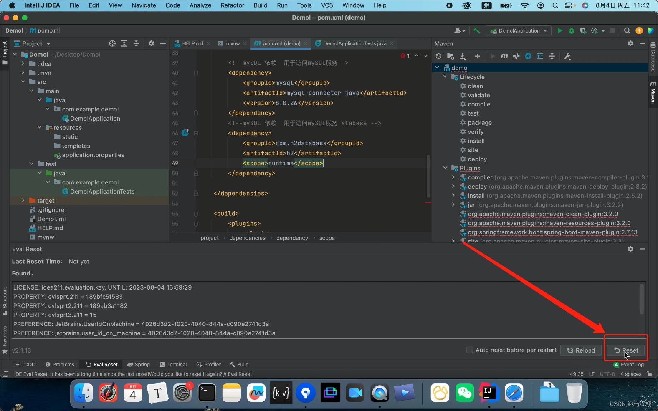This screenshot has height=411, width=658.
Task: Toggle Favorites tool window side button
Action: (x=5, y=340)
